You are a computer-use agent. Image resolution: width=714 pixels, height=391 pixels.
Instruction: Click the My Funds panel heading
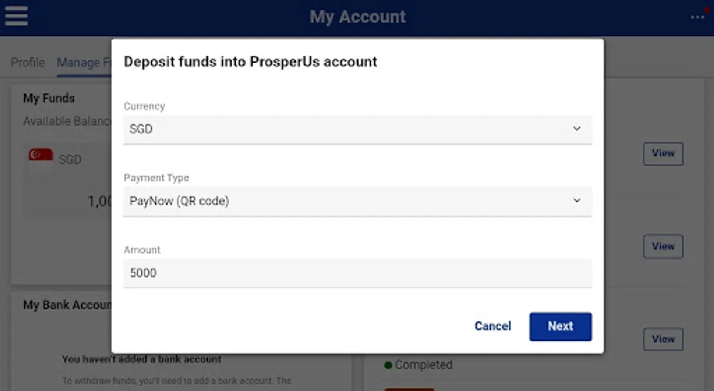click(49, 98)
